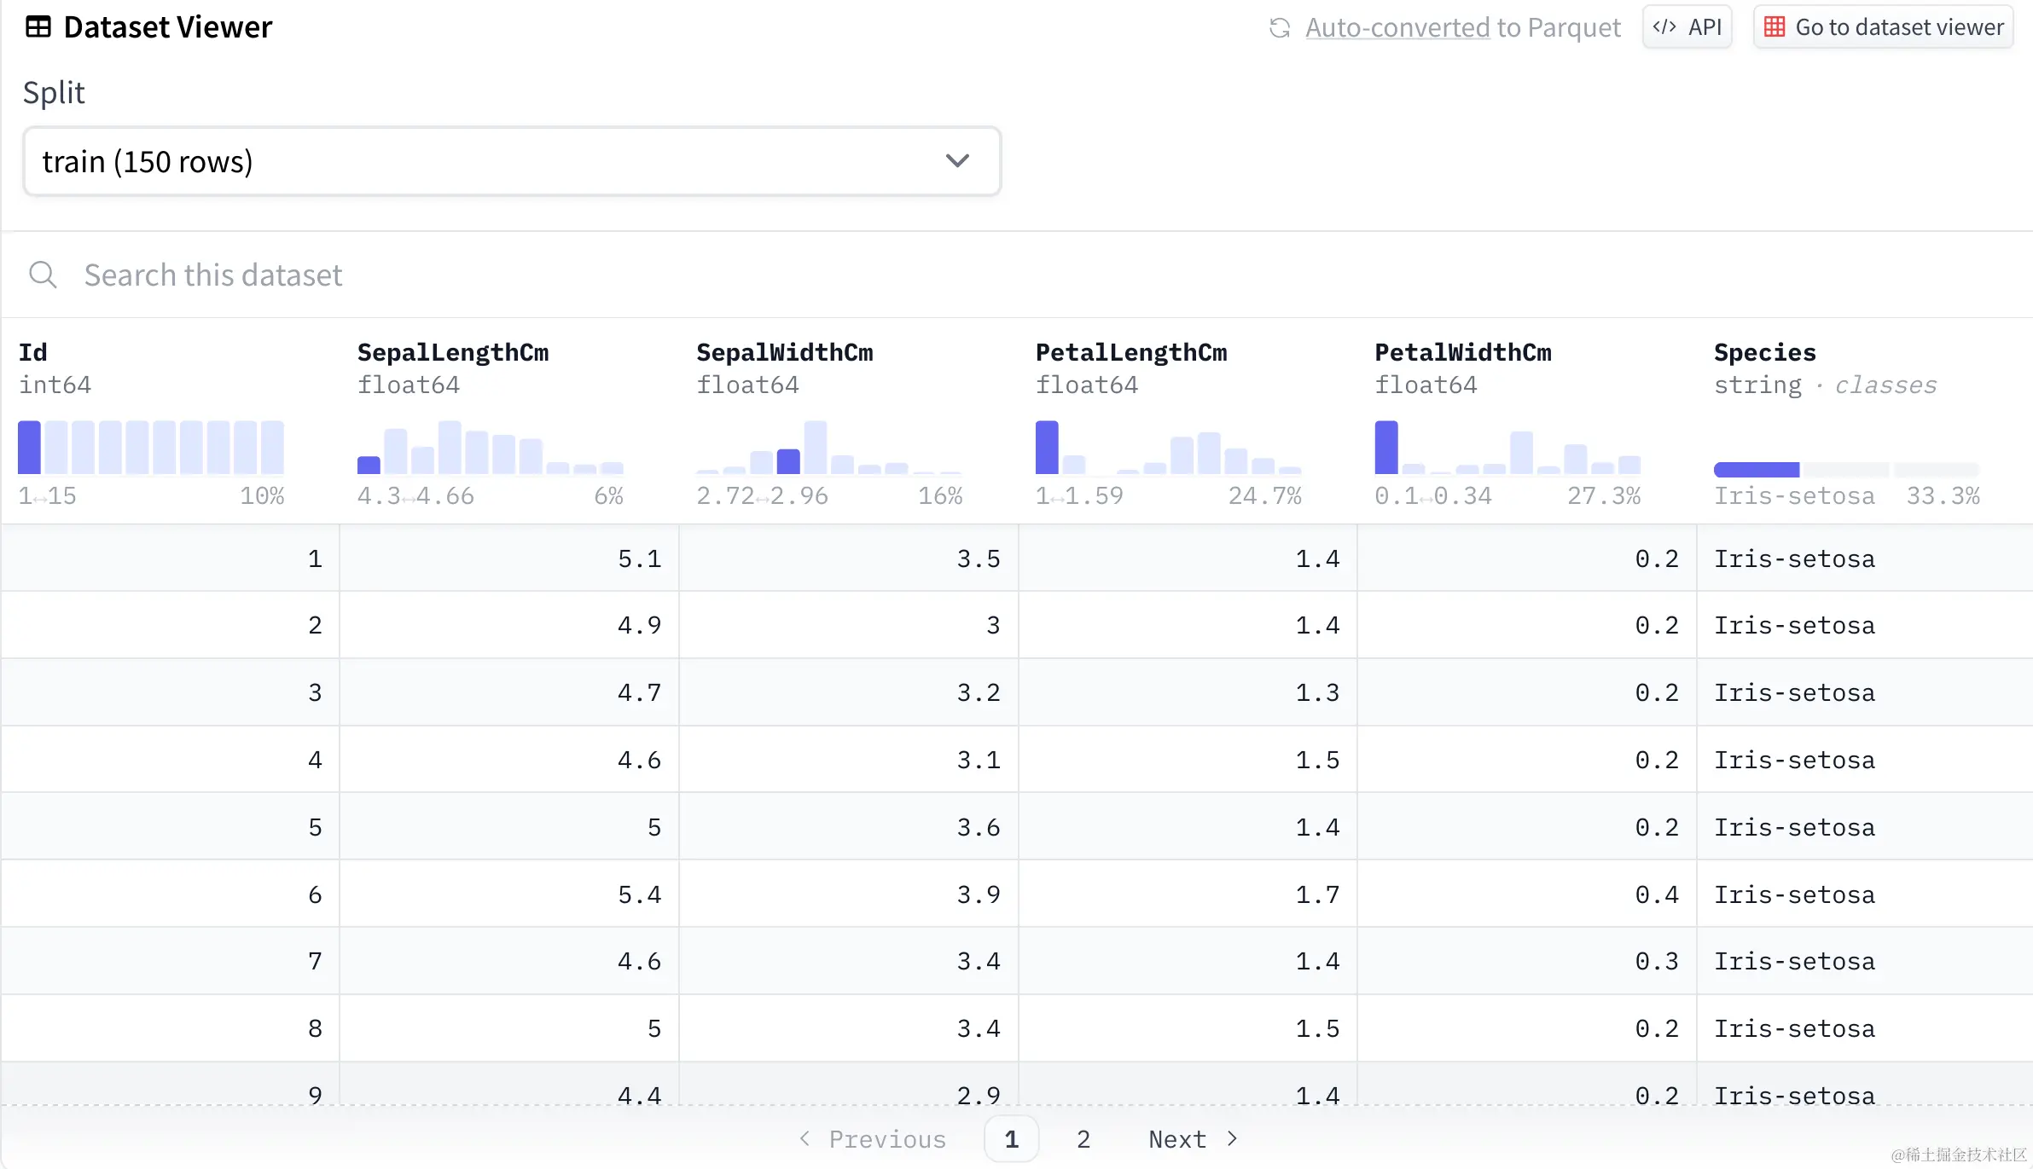Select page 1 in pagination

tap(1011, 1139)
